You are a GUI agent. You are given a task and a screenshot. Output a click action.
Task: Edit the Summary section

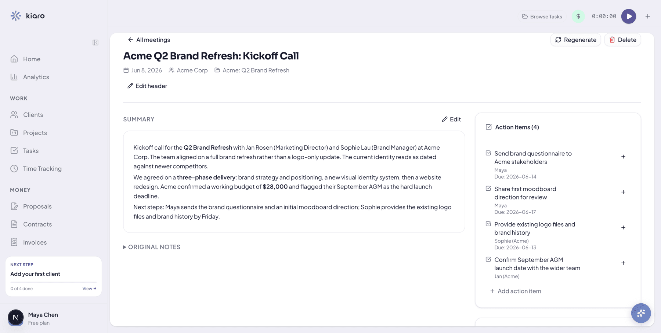[x=451, y=119]
